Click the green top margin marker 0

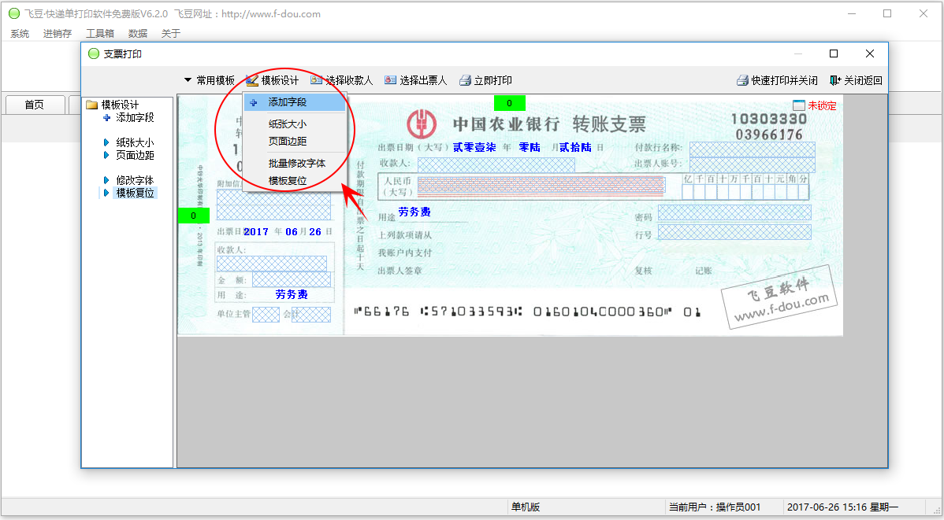click(x=509, y=103)
